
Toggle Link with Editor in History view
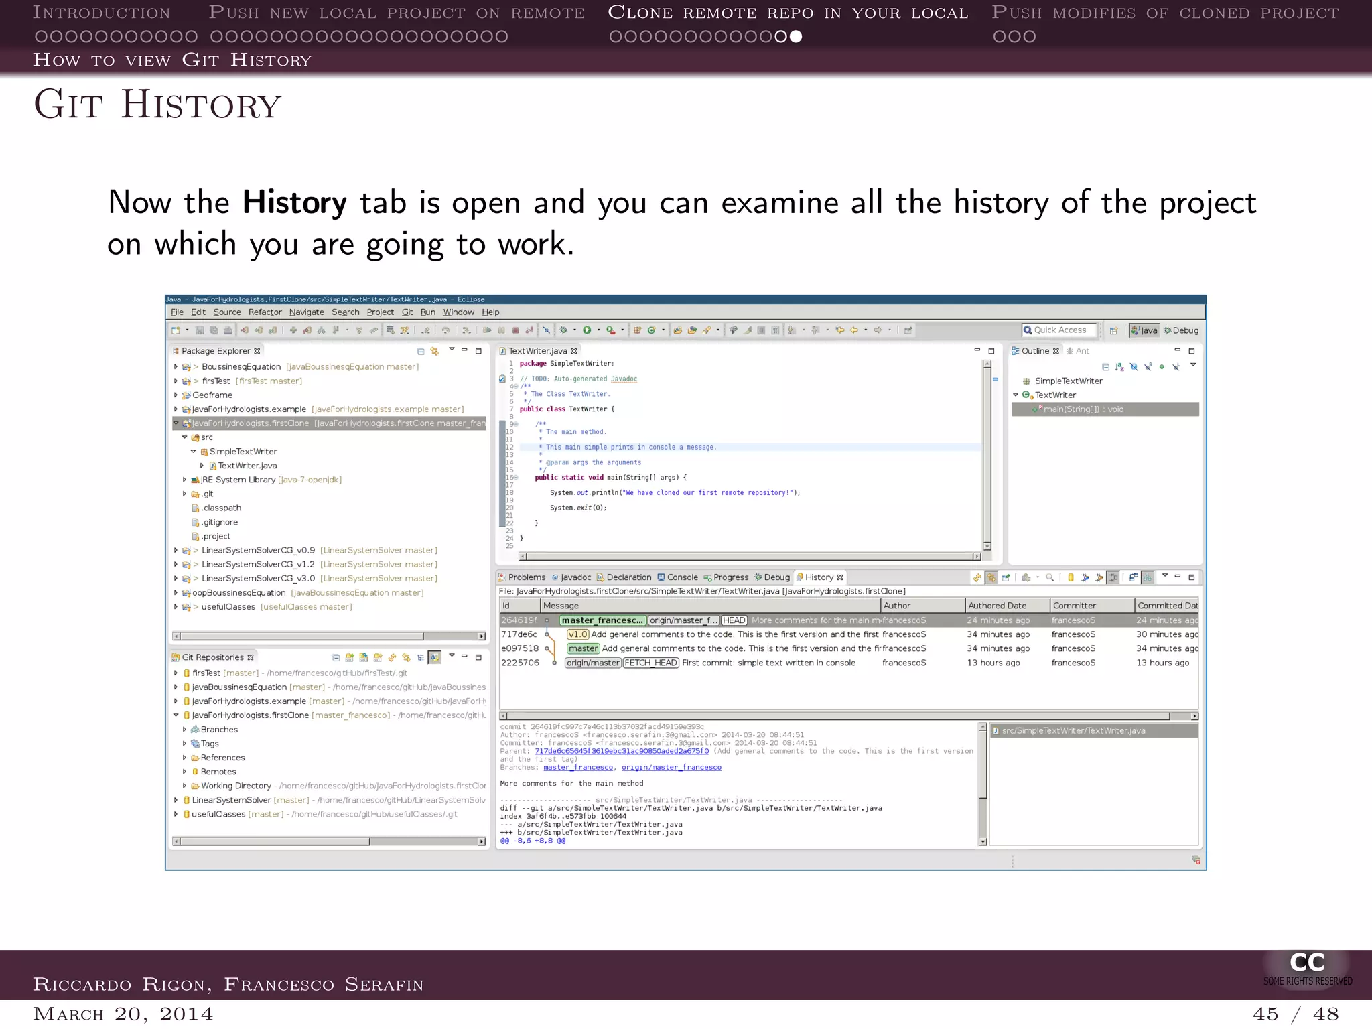(991, 577)
